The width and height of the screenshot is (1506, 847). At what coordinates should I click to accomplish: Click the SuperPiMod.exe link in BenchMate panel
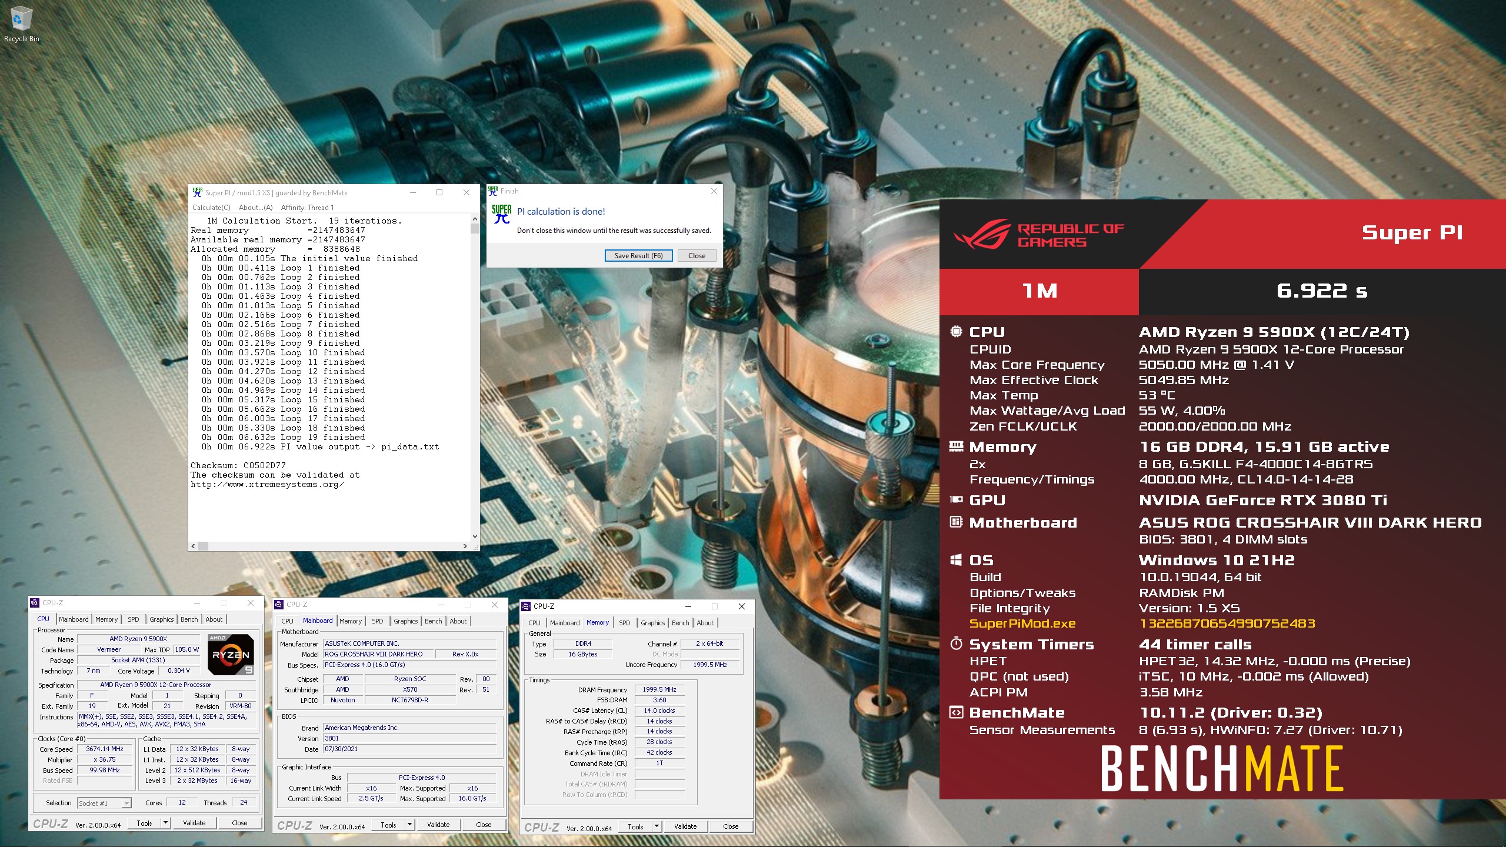pos(1022,623)
